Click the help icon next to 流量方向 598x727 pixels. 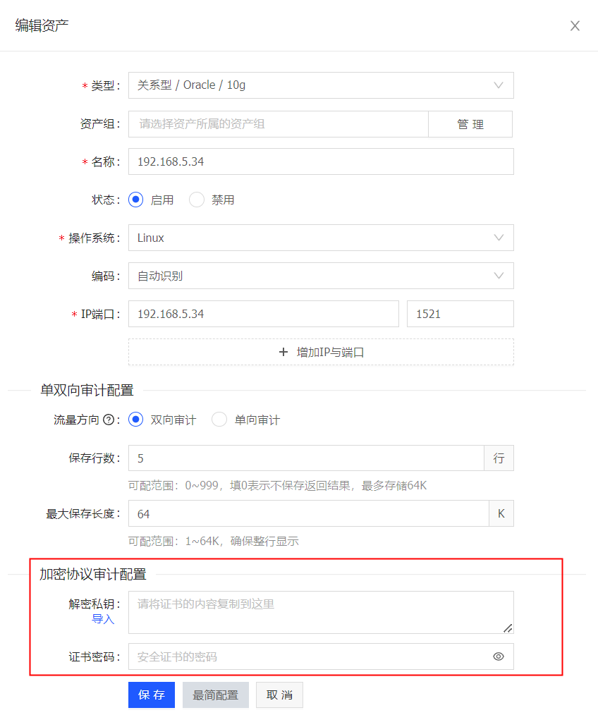click(x=109, y=420)
